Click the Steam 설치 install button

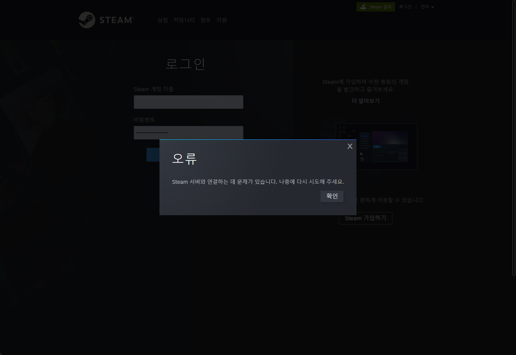376,7
